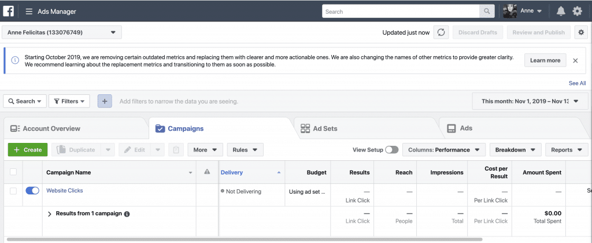Click the Learn more button

545,61
